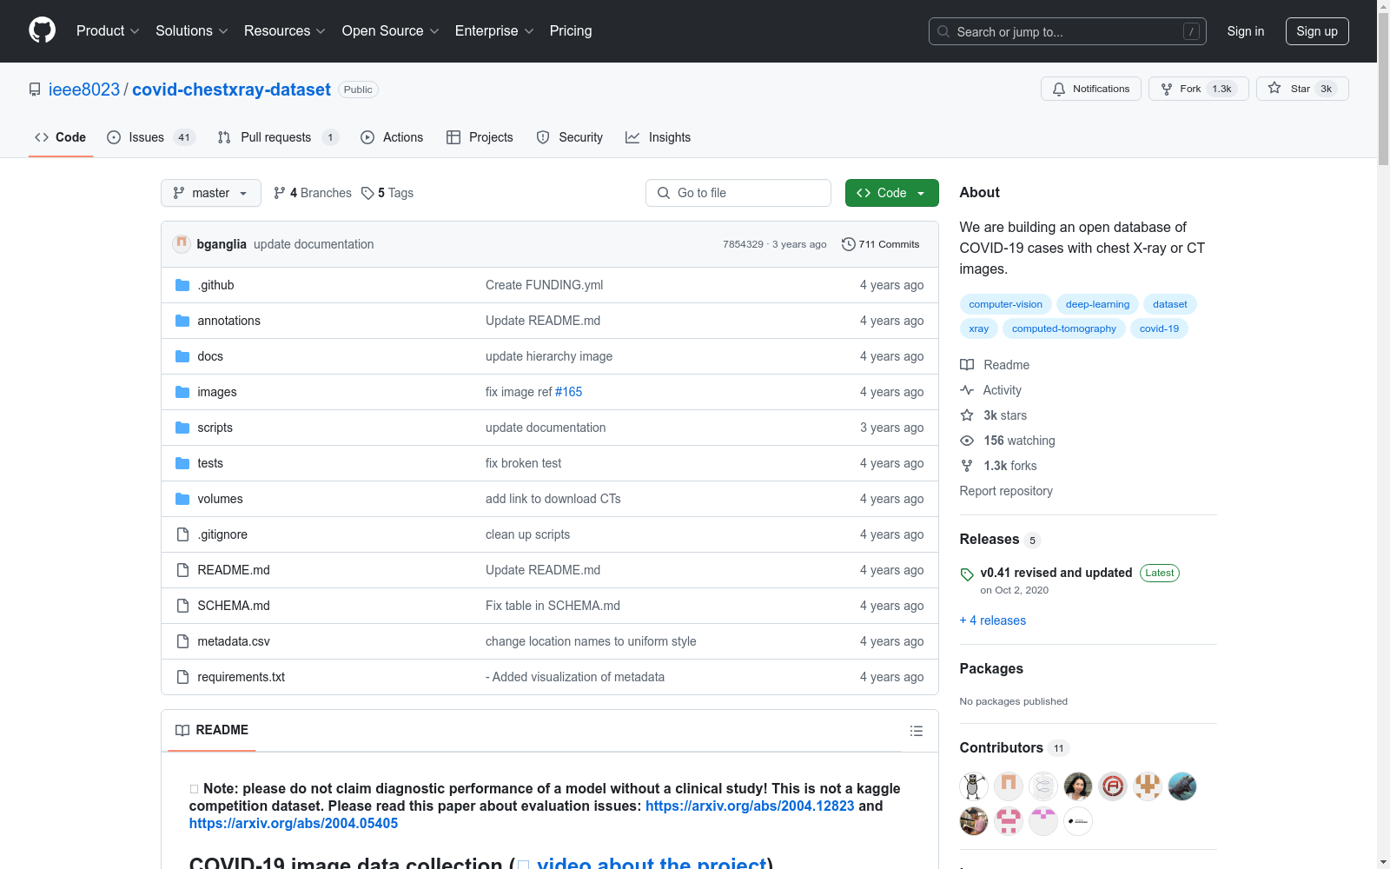Switch to the Insights tab
1390x869 pixels.
659,137
